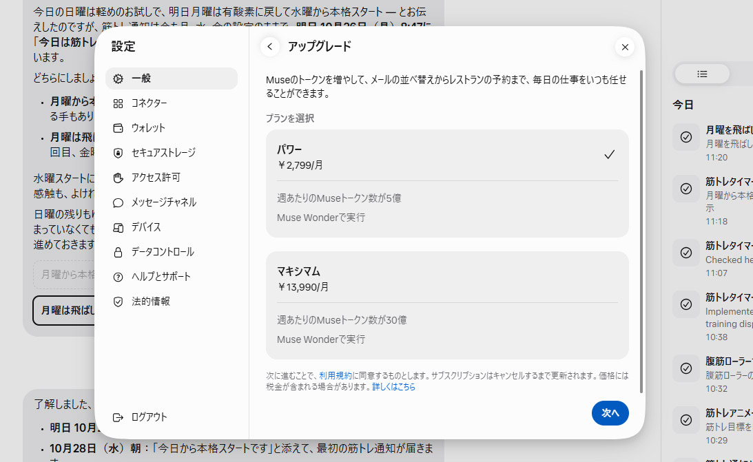Select the パワー plan card
Image resolution: width=753 pixels, height=462 pixels.
pyautogui.click(x=447, y=183)
